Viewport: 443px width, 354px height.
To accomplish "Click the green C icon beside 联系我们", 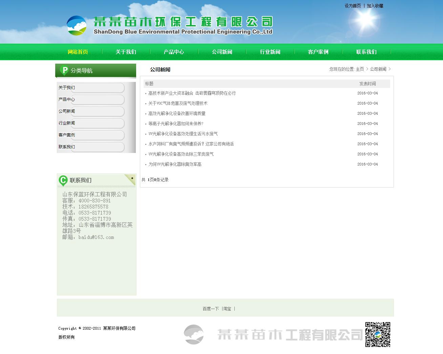I will coord(63,180).
